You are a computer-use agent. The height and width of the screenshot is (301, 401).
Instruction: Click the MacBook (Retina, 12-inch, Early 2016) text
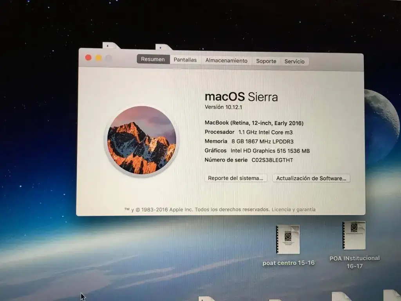tap(254, 123)
